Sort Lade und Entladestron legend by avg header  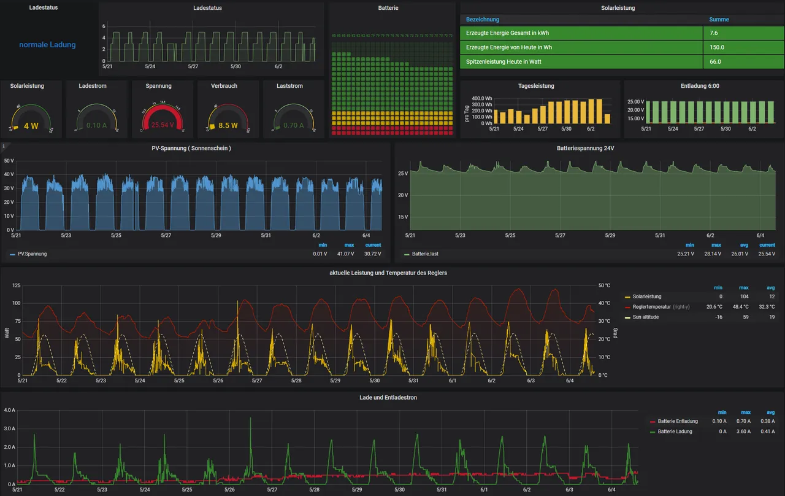click(x=771, y=413)
